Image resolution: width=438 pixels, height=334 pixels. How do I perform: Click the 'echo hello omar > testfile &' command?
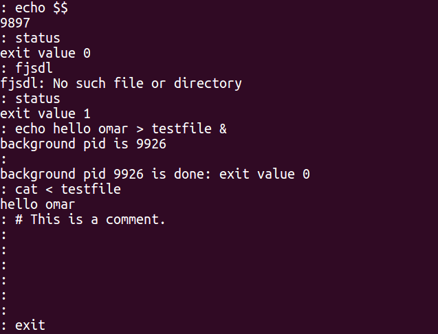point(121,129)
